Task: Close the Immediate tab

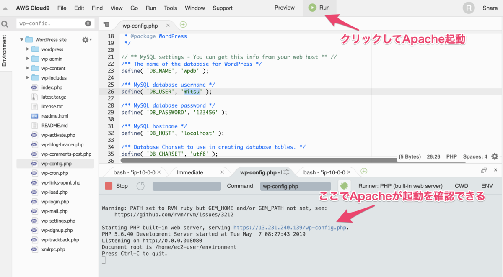Action: (x=222, y=172)
